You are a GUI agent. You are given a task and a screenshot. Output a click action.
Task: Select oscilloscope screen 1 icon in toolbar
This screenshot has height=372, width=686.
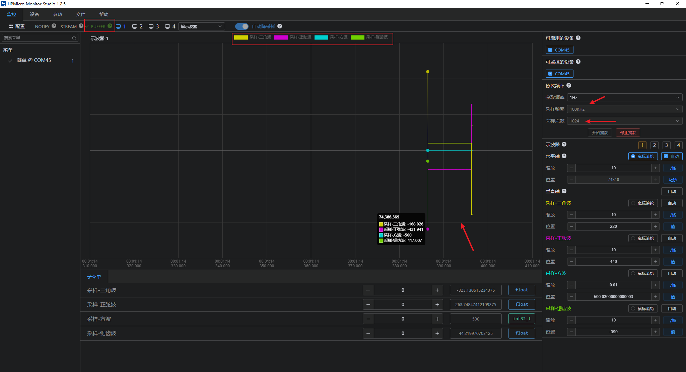pyautogui.click(x=118, y=26)
